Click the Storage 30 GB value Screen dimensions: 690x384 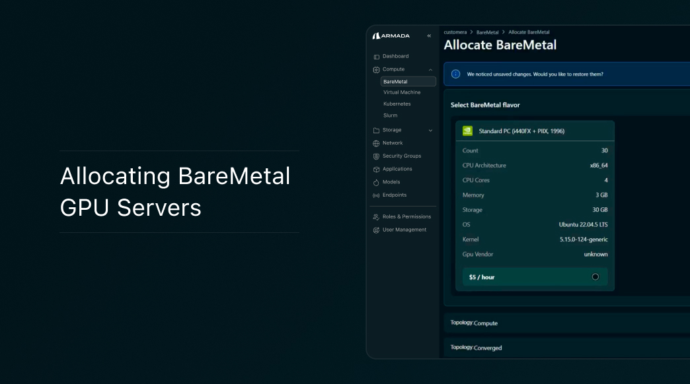600,210
